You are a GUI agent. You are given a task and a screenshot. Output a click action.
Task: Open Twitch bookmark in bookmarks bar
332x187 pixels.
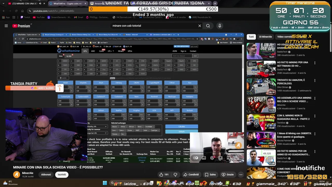pos(25,17)
